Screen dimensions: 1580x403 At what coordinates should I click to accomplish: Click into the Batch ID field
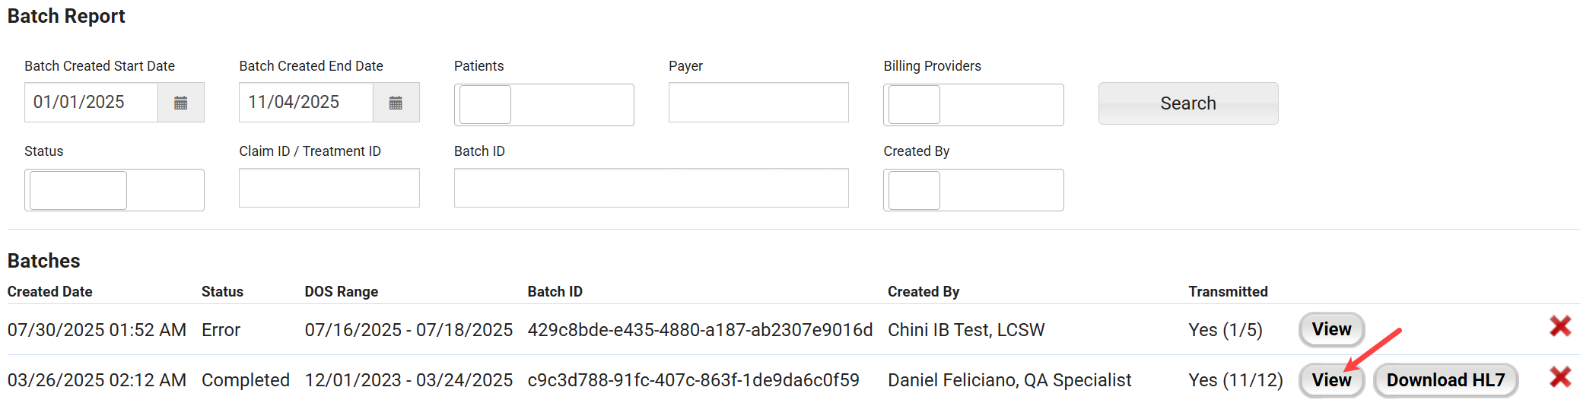coord(650,188)
